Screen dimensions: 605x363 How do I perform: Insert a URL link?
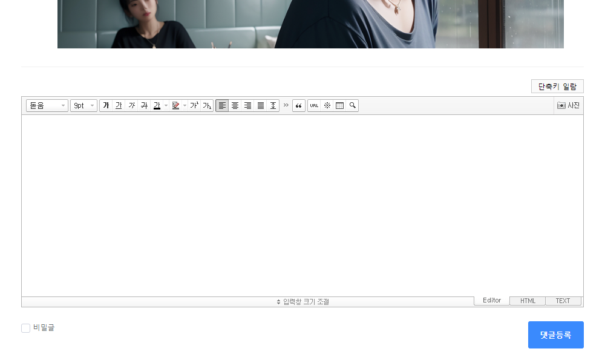coord(314,105)
